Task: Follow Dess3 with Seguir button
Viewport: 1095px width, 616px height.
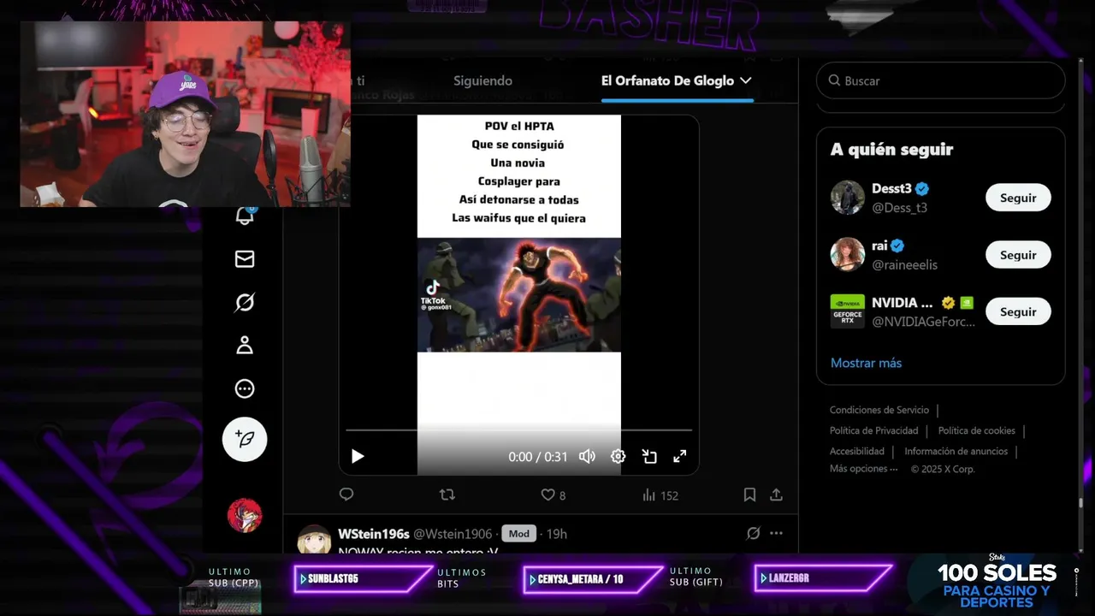Action: pyautogui.click(x=1018, y=198)
